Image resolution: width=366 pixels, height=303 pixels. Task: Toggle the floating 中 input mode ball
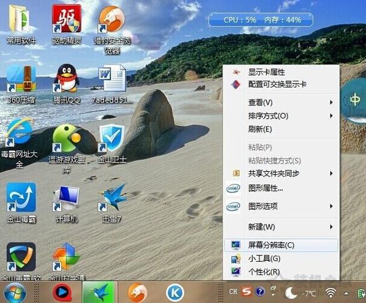pos(355,100)
